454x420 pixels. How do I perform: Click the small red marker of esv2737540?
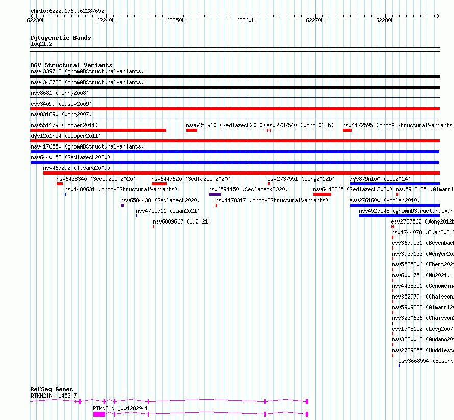pos(269,130)
